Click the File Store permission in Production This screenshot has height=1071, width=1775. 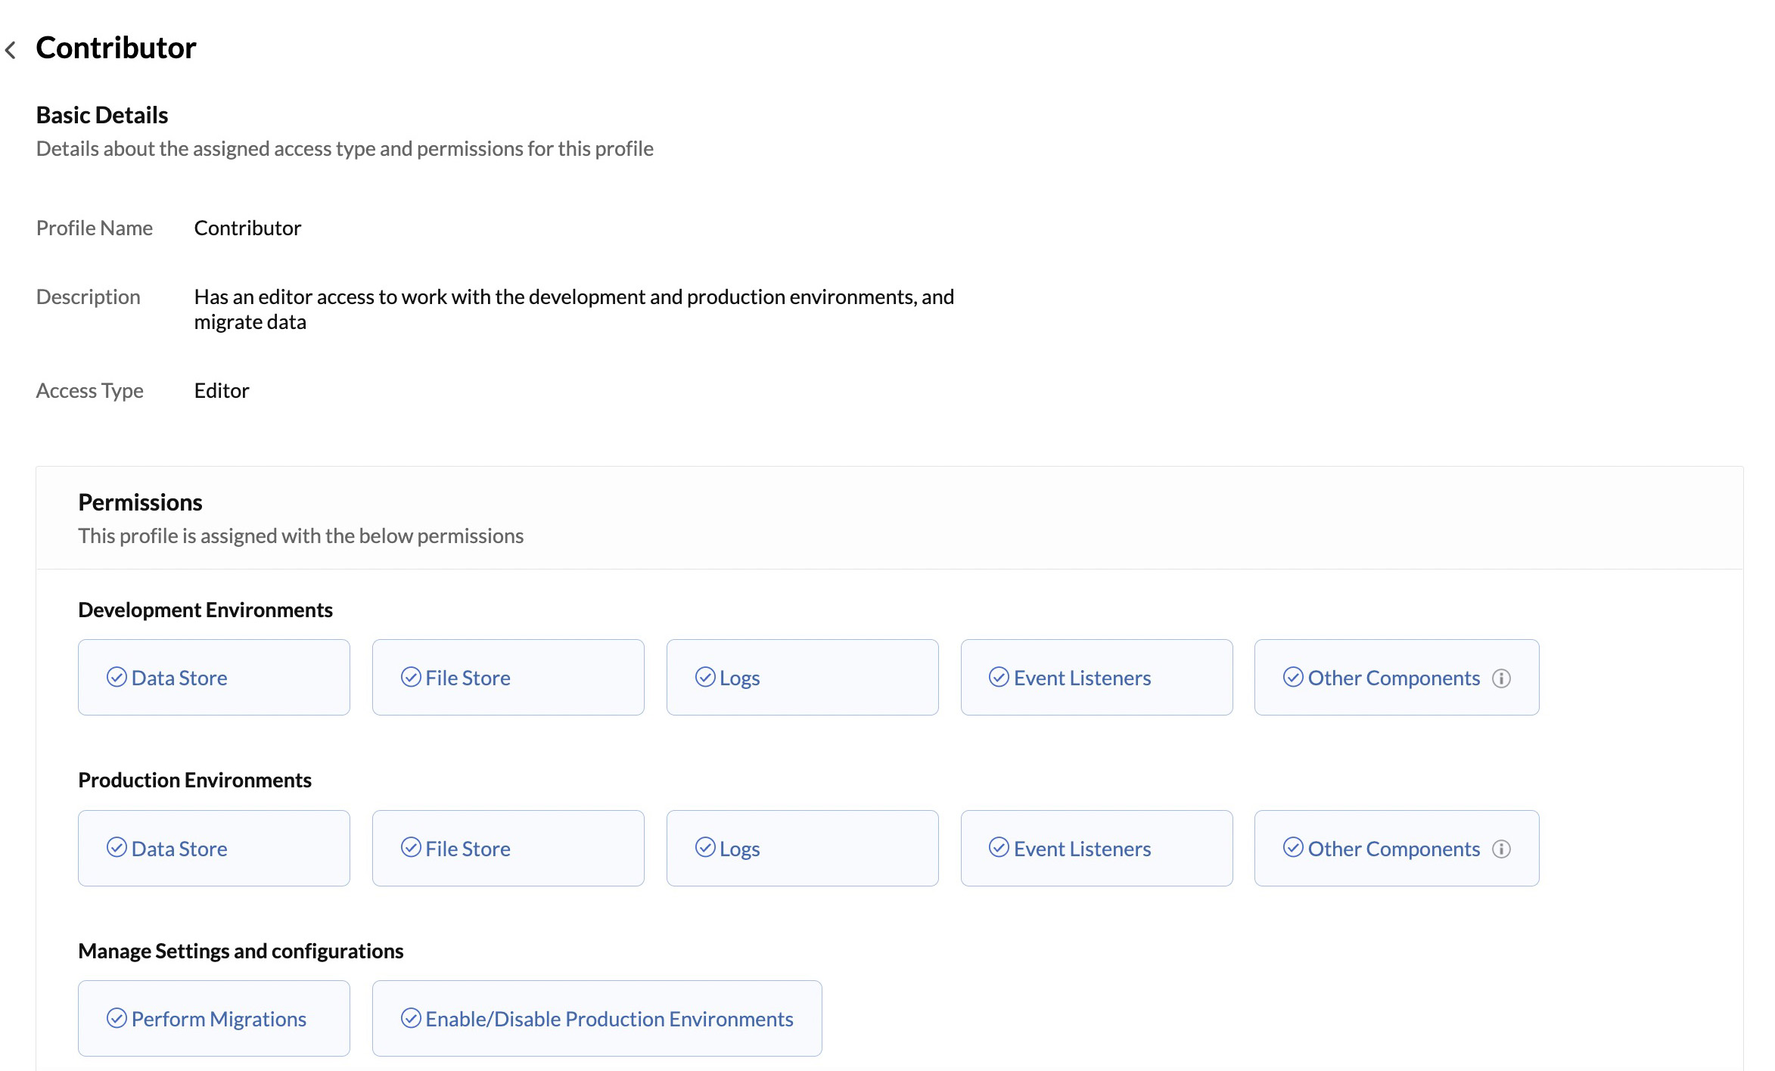click(x=508, y=846)
